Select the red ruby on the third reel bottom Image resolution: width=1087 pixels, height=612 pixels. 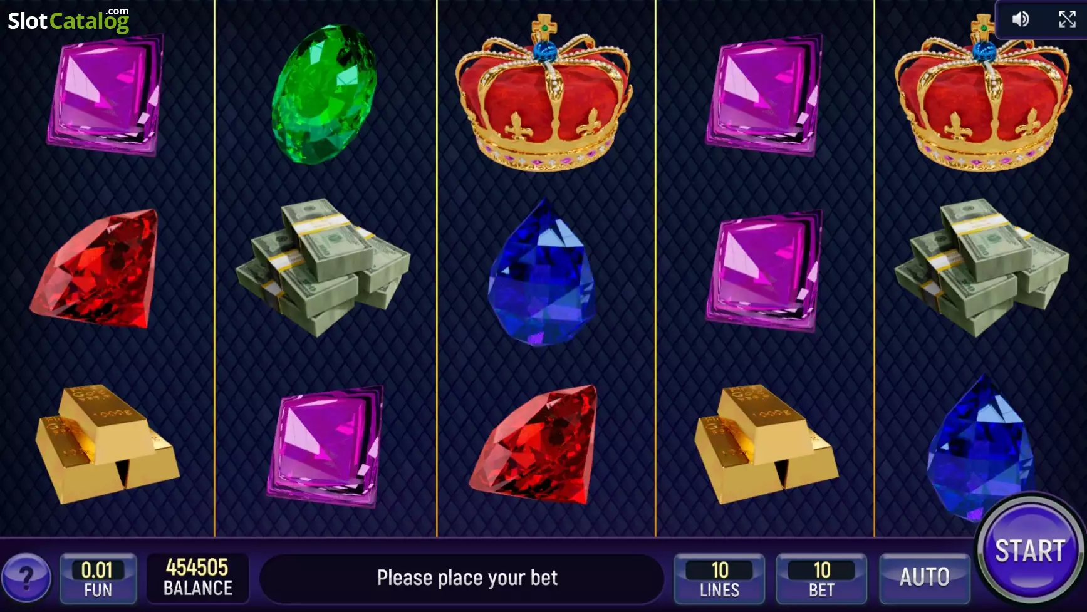tap(534, 444)
